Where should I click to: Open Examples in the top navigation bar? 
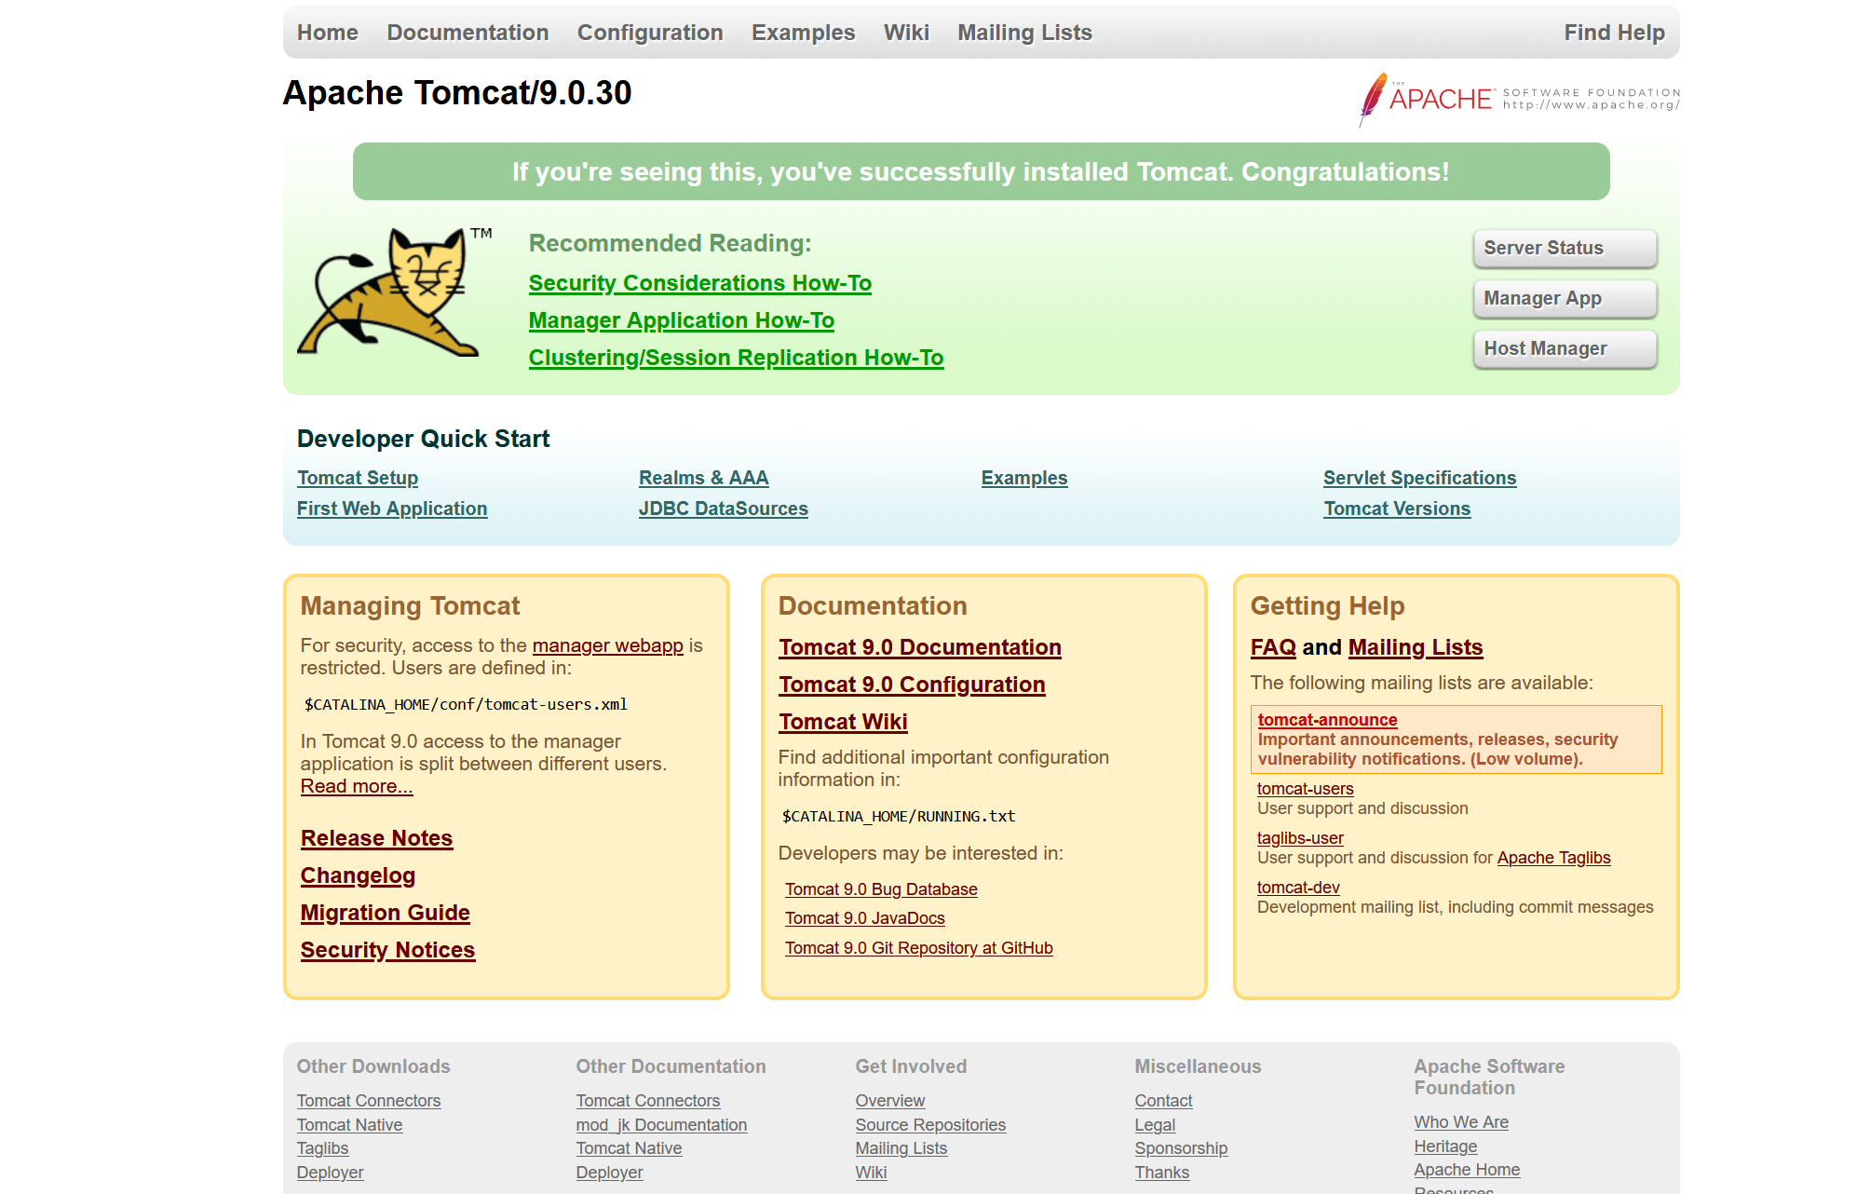click(x=803, y=33)
